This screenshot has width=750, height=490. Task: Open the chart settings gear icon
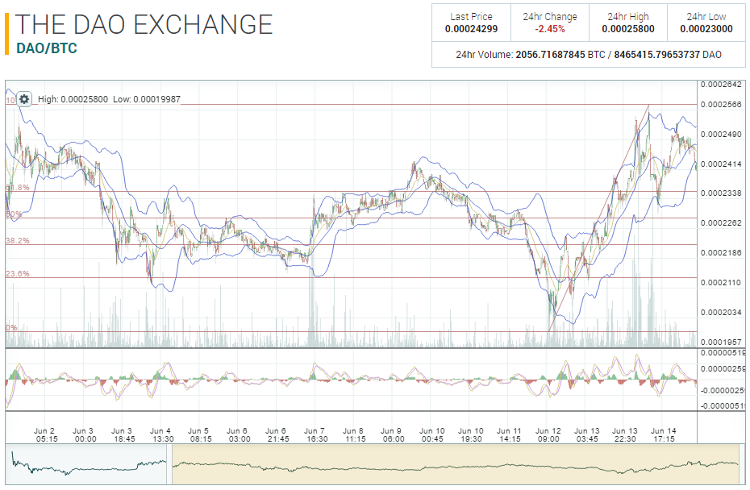click(24, 98)
